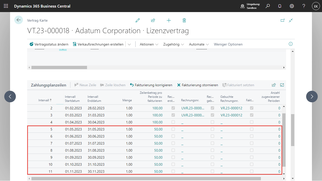Click Weniger Optionen
This screenshot has width=322, height=181.
pos(228,44)
